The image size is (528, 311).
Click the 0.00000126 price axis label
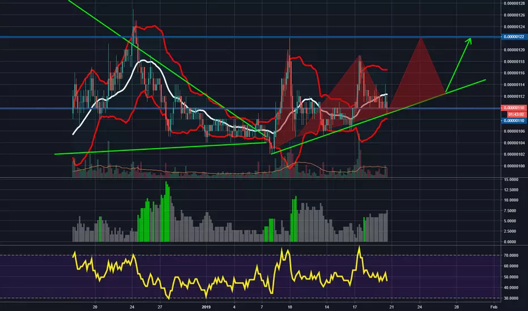[514, 15]
